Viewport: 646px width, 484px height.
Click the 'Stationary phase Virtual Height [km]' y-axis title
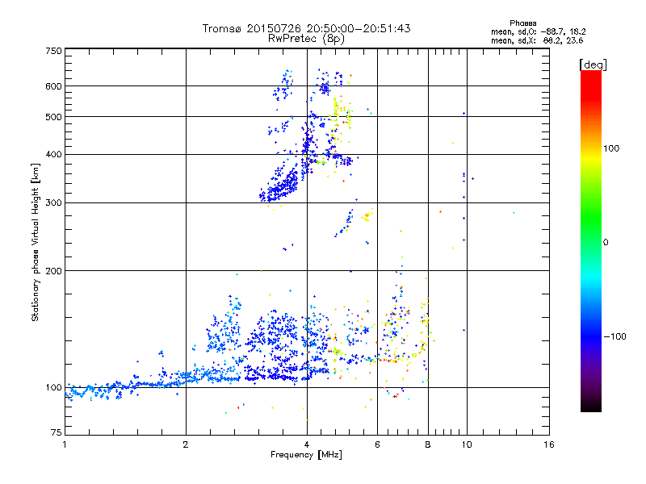point(36,243)
